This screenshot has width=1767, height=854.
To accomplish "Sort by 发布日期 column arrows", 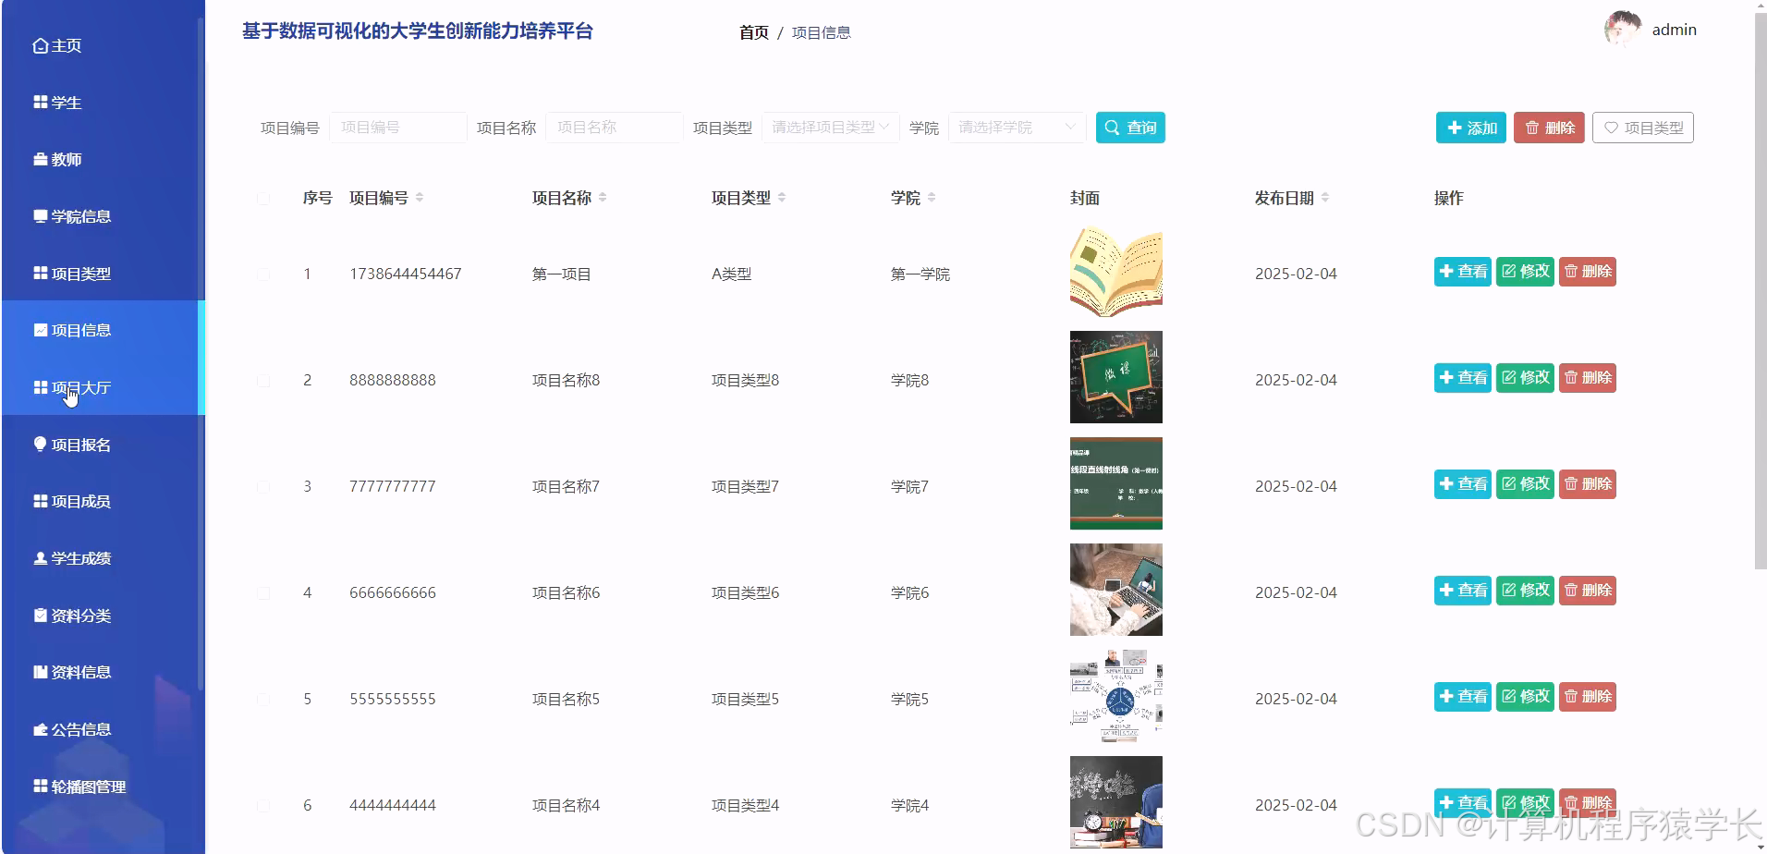I will click(x=1325, y=198).
